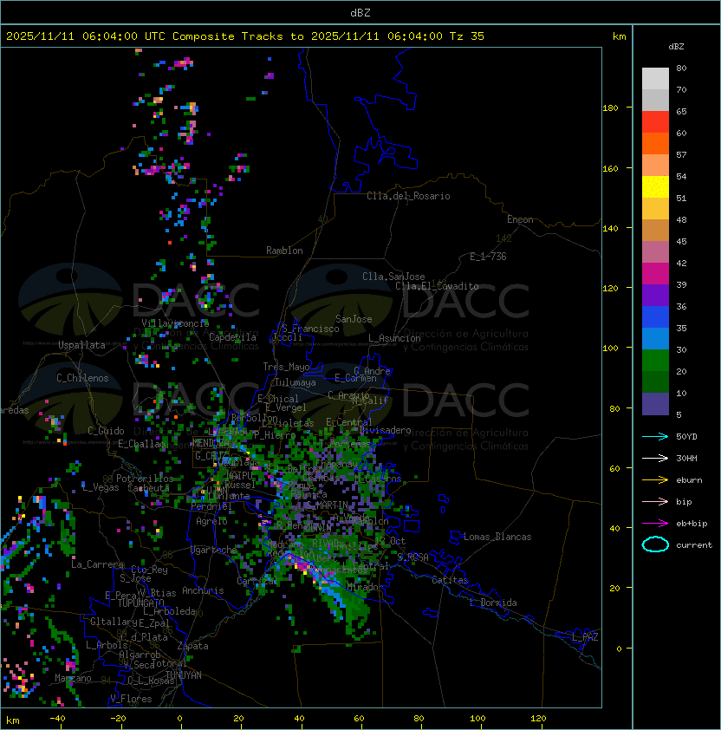This screenshot has height=730, width=721.
Task: Click the 'L_Vegas' place label
Action: coord(101,487)
